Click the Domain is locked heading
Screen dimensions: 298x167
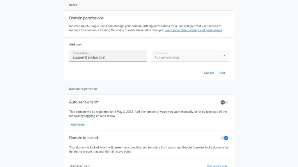pos(84,138)
